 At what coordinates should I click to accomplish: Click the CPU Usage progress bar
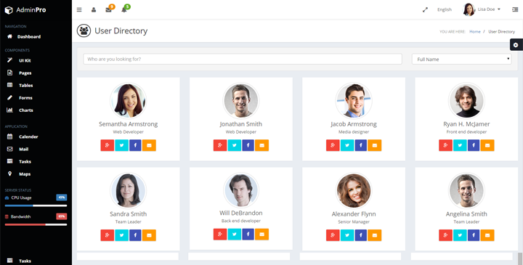(x=36, y=205)
